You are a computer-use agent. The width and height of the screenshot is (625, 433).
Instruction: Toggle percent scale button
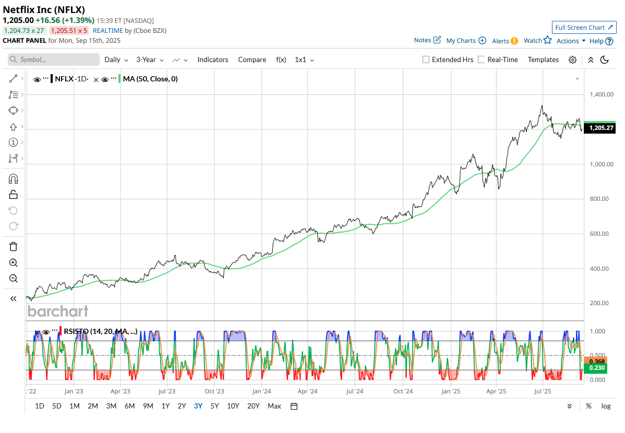[x=588, y=406]
